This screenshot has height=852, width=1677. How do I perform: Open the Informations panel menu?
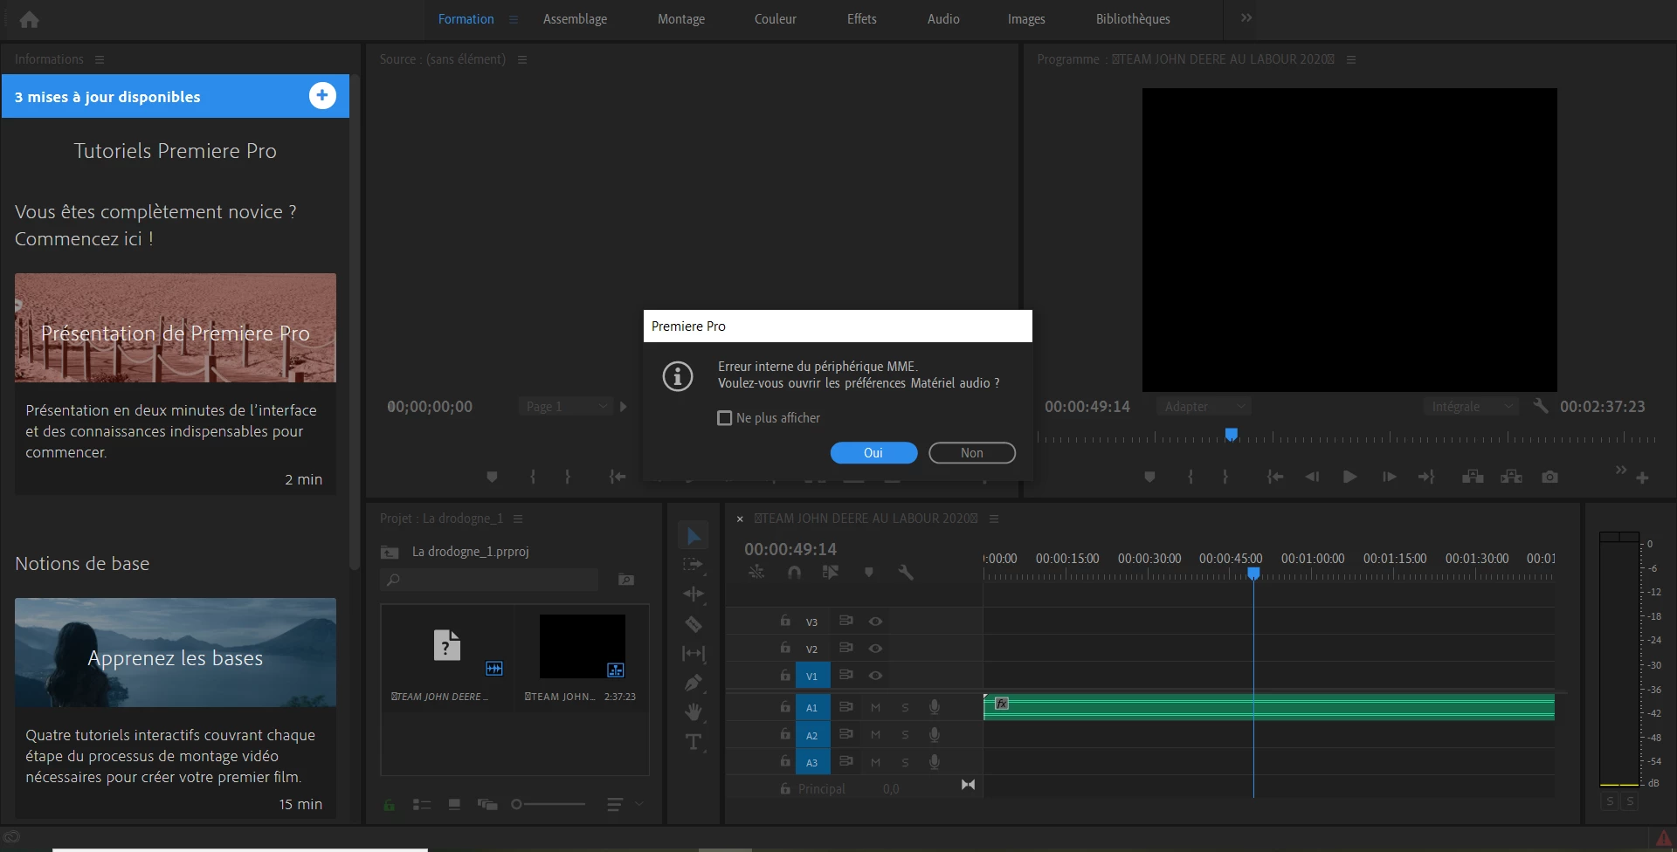[100, 59]
